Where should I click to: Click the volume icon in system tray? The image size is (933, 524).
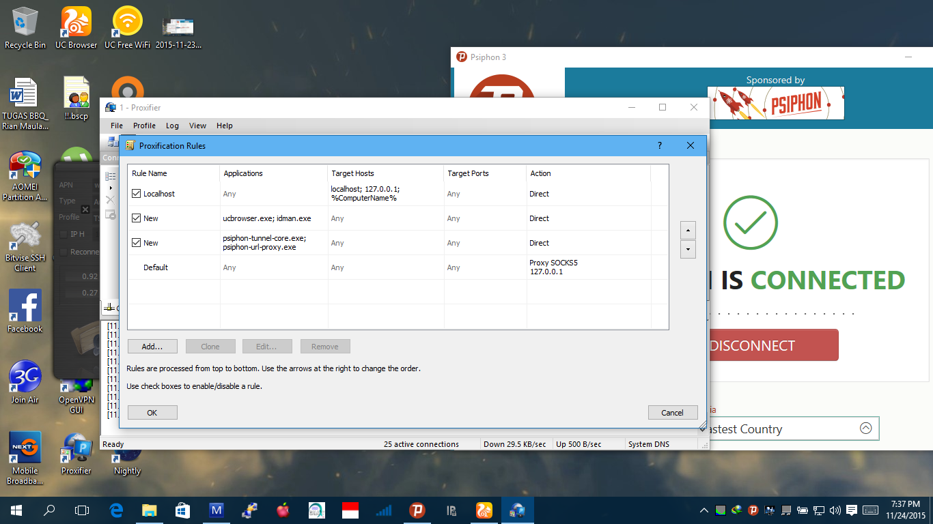pyautogui.click(x=835, y=510)
